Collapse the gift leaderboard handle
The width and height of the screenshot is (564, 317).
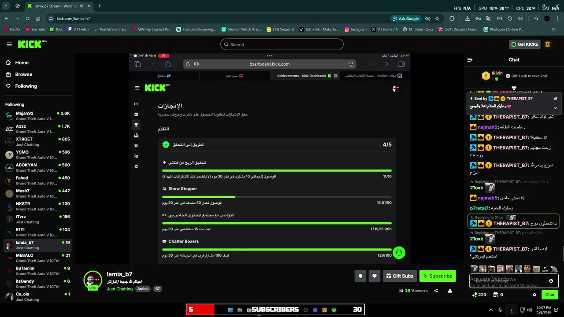point(514,88)
